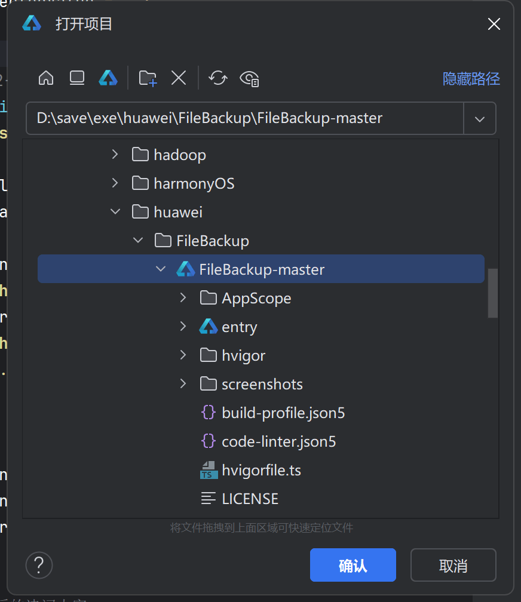Expand the AppScope folder
The image size is (521, 602).
click(183, 297)
